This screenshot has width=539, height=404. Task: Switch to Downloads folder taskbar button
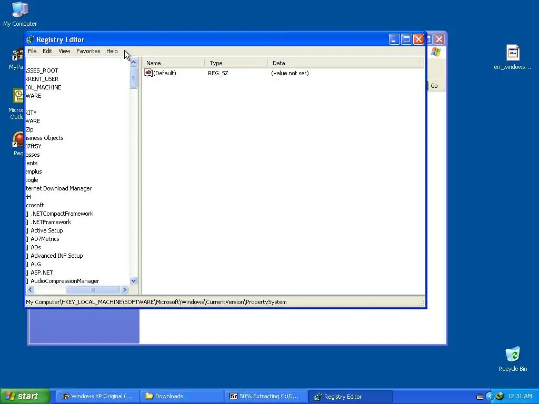click(182, 397)
